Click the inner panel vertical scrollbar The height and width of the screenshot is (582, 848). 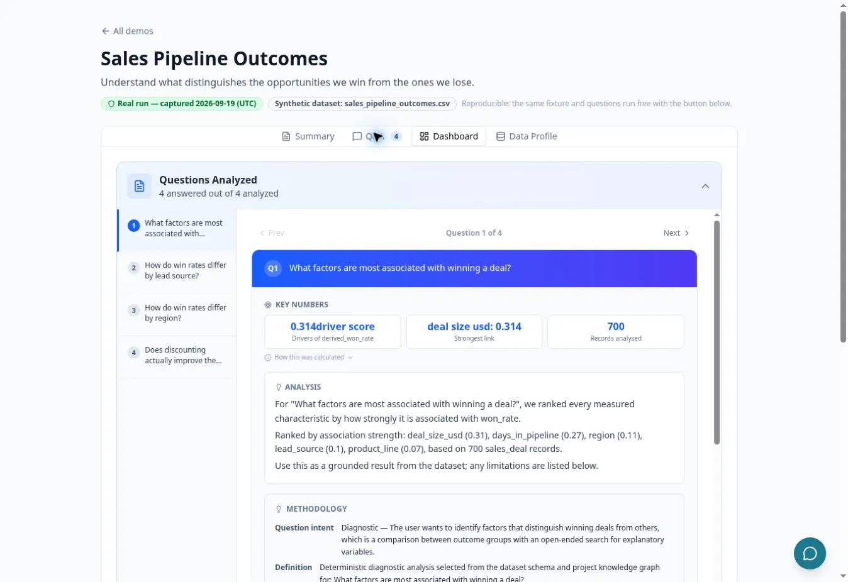717,333
